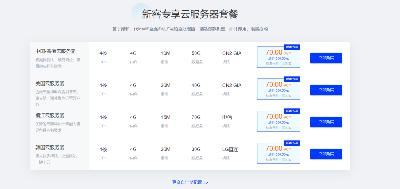Click 立即购买 for 镇江云服务器
This screenshot has height=189, width=400.
(326, 122)
